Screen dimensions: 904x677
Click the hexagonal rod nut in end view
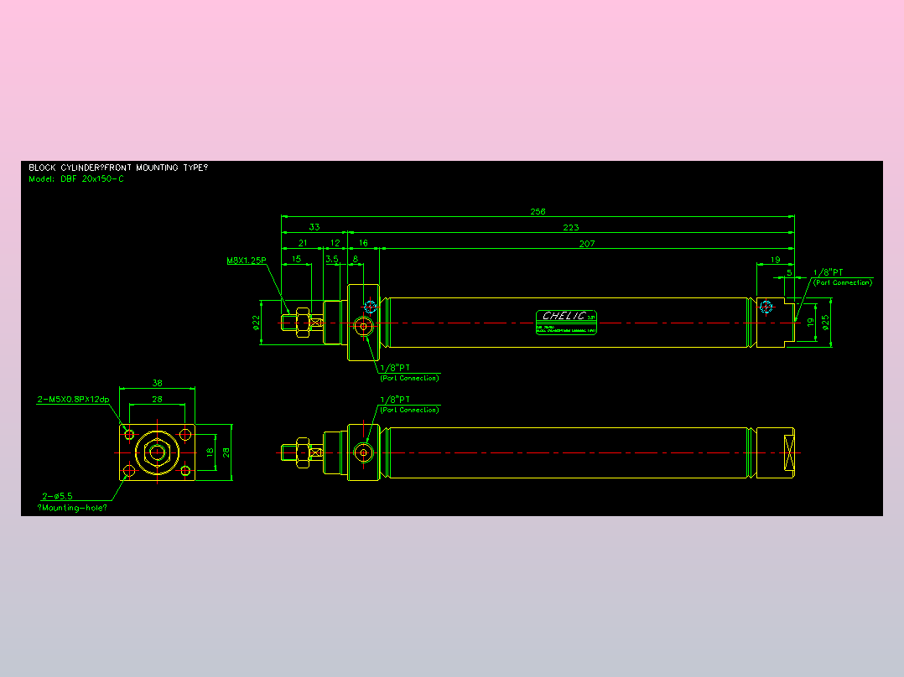click(158, 452)
